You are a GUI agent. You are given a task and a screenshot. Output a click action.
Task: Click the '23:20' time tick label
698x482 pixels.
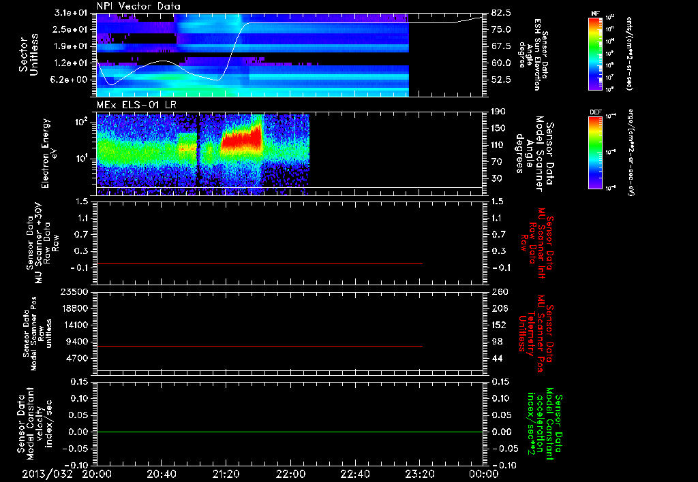(420, 474)
